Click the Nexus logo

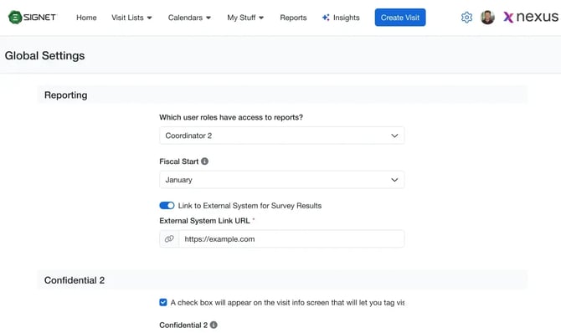point(531,17)
